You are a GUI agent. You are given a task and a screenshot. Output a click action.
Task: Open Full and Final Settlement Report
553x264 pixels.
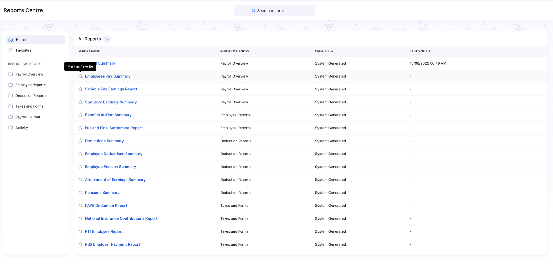tap(114, 128)
